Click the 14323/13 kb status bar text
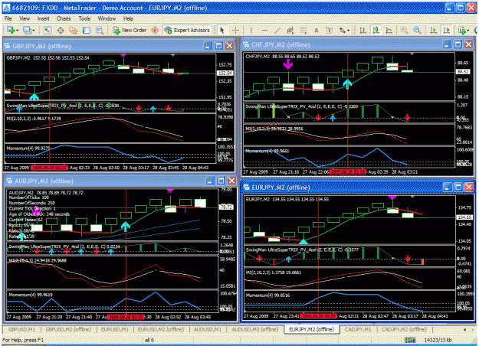Image resolution: width=479 pixels, height=346 pixels. point(438,340)
